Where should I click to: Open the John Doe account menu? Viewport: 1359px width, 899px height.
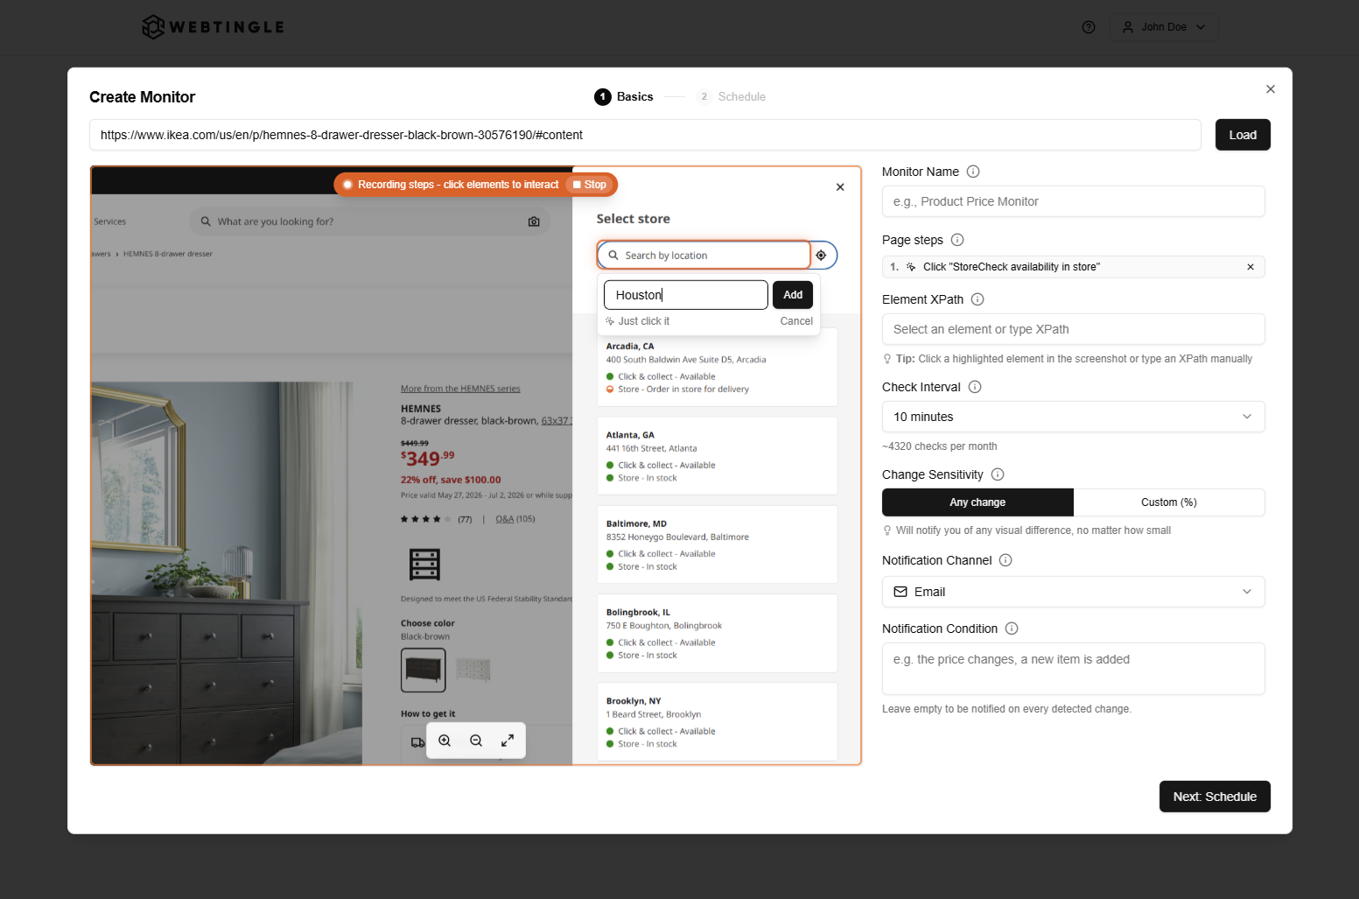click(1164, 27)
